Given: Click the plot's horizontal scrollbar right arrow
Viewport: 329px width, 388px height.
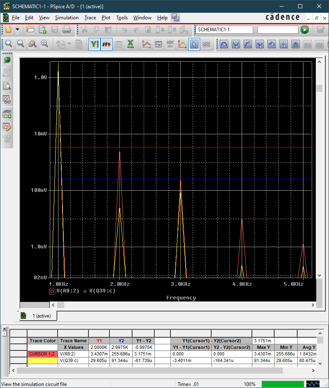Looking at the screenshot, I should click(x=313, y=305).
